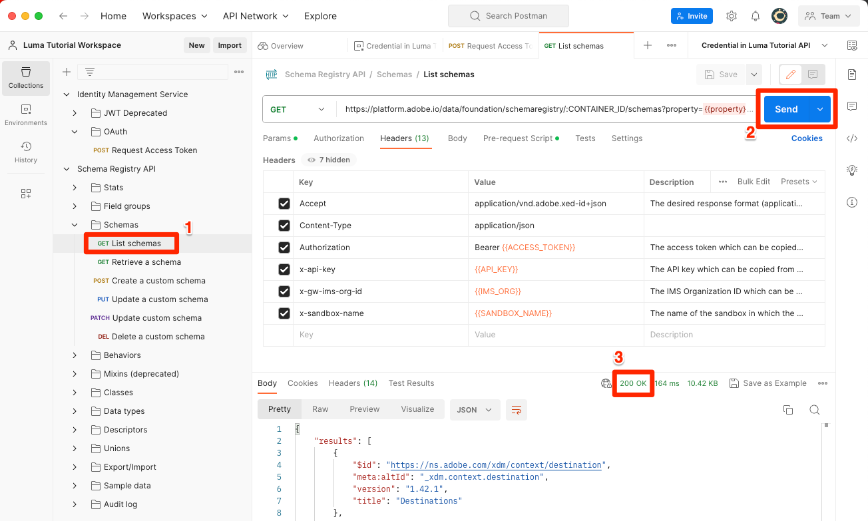This screenshot has height=521, width=868.
Task: Click Bulk Edit in headers table
Action: click(754, 182)
